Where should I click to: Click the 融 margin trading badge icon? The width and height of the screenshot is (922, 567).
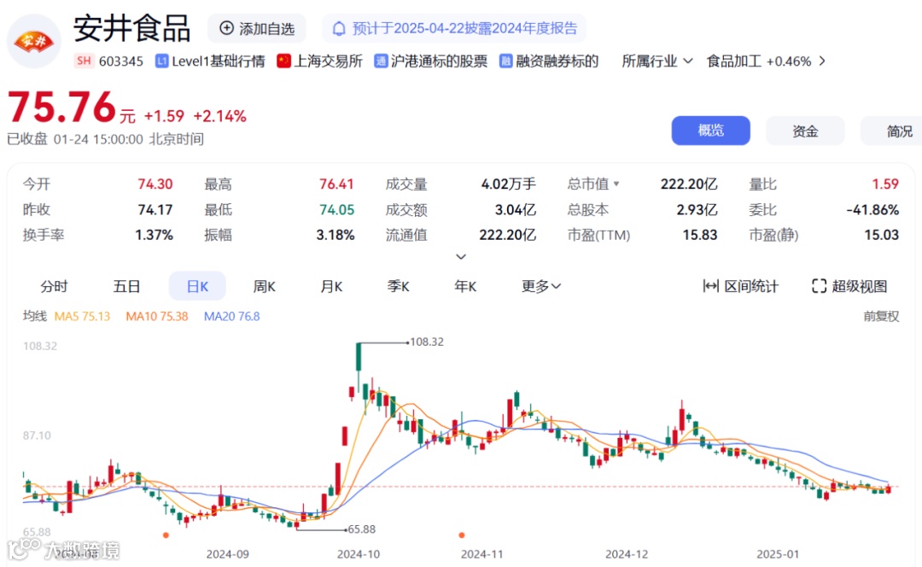tap(505, 61)
